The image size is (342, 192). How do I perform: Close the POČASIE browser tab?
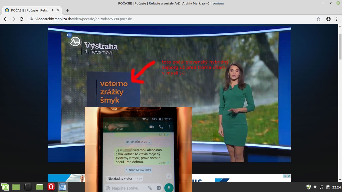58,10
